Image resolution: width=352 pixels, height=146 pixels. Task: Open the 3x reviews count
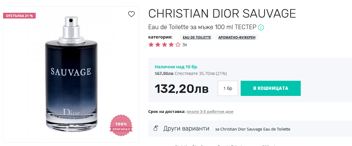pyautogui.click(x=185, y=45)
